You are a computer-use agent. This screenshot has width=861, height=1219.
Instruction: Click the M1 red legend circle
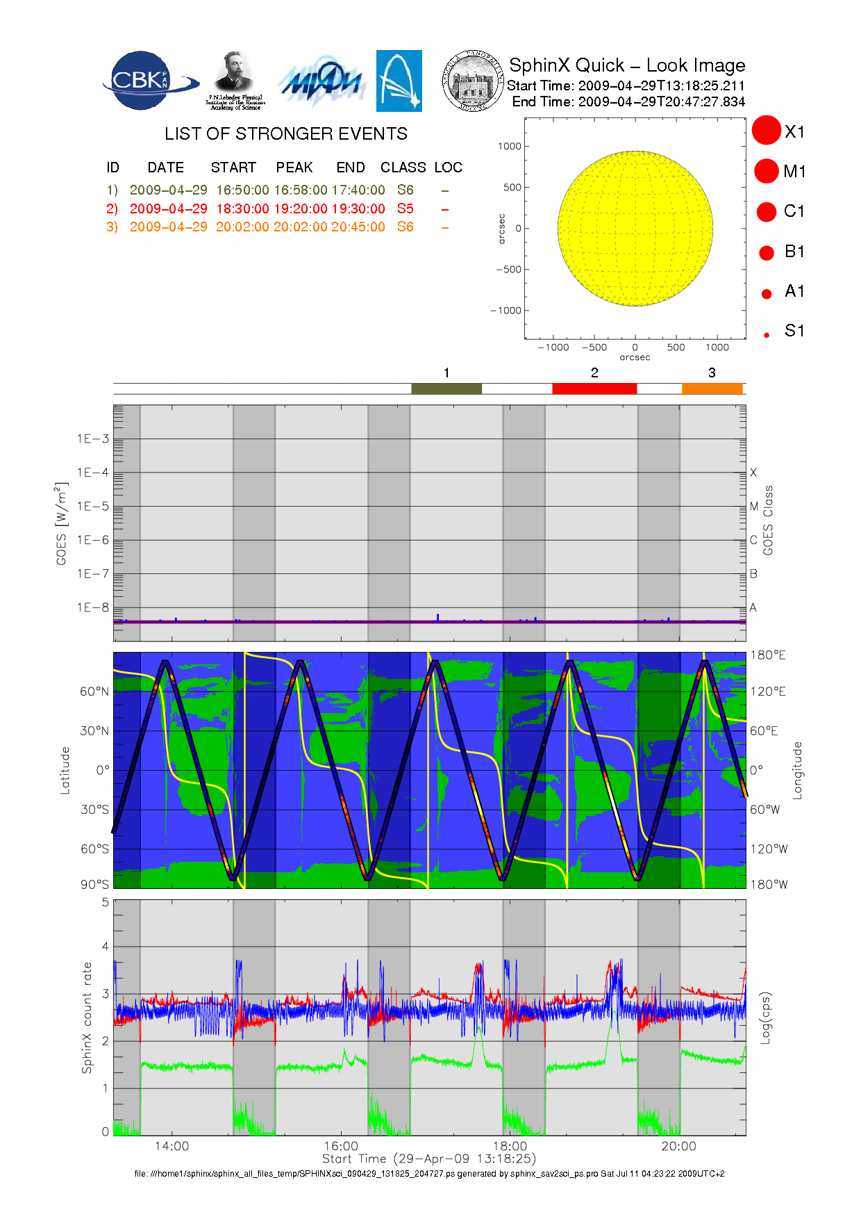767,171
